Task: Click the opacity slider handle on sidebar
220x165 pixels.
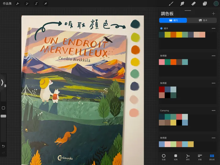Action: (3, 116)
